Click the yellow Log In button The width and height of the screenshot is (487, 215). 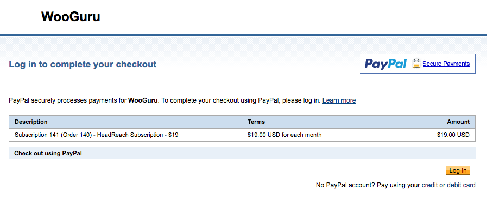coord(458,170)
